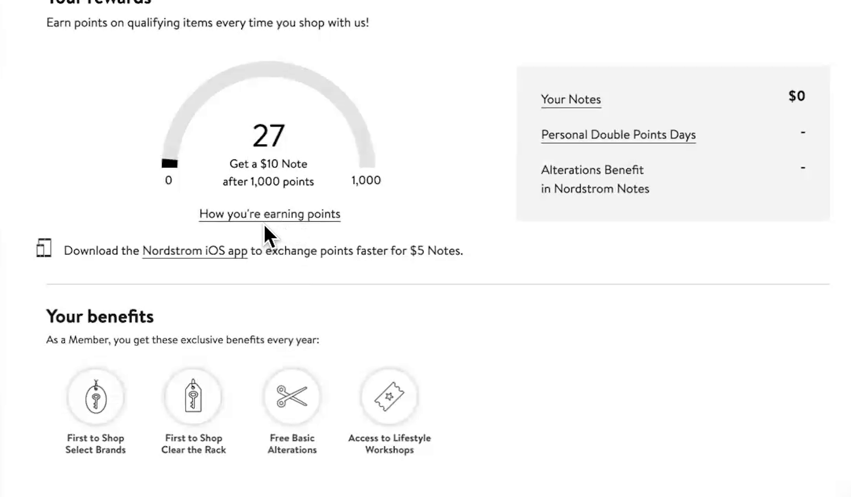Click the First to Shop Clear the Rack label

(193, 444)
